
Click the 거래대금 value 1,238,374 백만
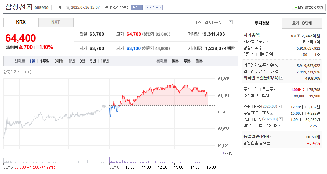tap(220, 49)
